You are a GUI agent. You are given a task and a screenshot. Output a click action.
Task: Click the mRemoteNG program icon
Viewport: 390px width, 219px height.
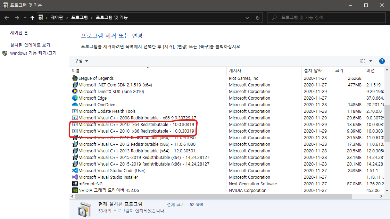[75, 184]
